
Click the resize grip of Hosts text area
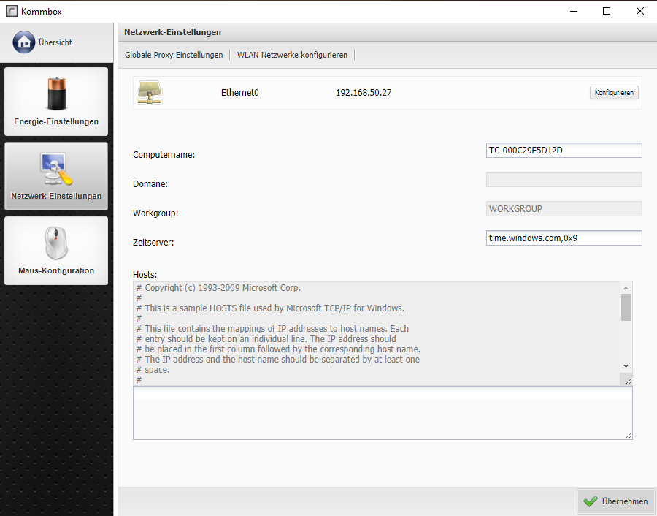pos(628,381)
